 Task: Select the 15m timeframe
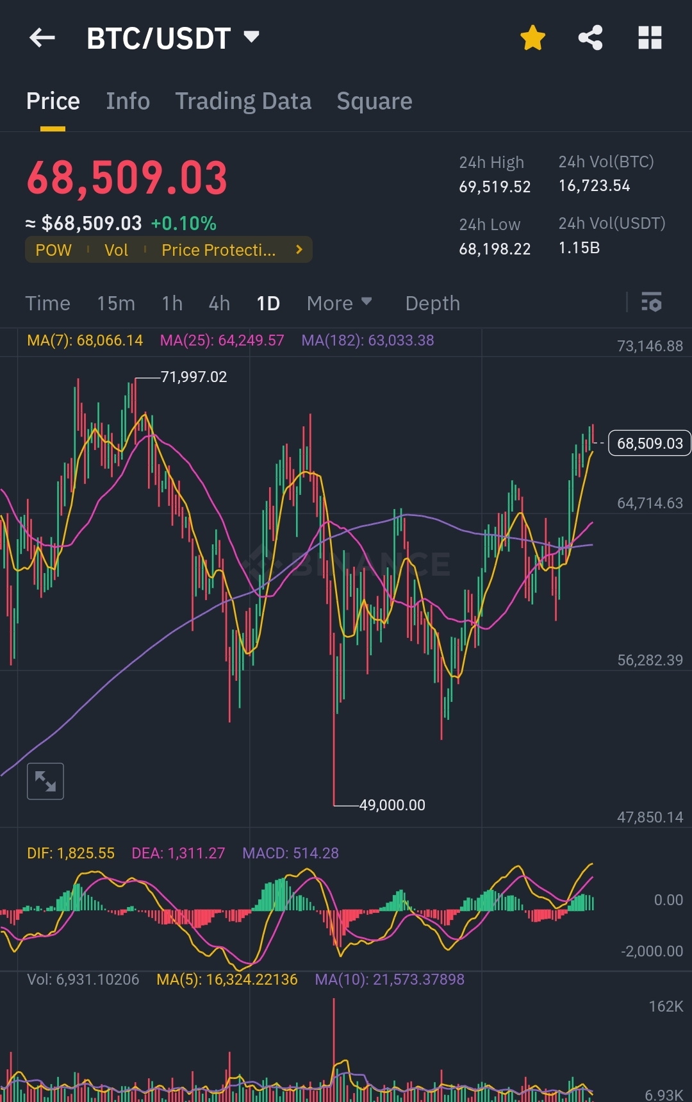coord(116,303)
